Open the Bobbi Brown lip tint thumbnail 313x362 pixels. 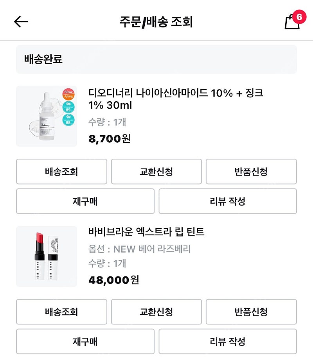47,256
